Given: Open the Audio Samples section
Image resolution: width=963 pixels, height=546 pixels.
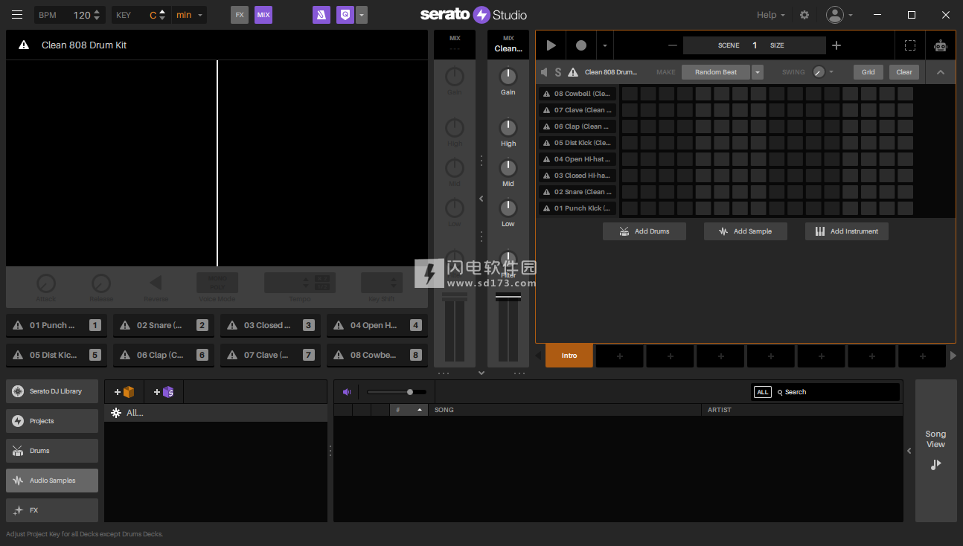Looking at the screenshot, I should (52, 481).
